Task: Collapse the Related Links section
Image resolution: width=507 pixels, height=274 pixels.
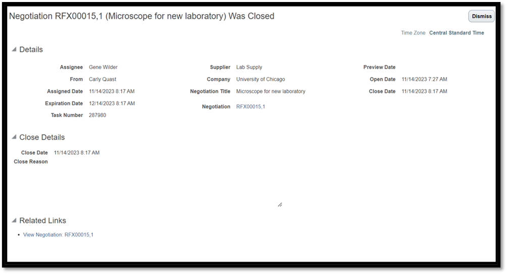Action: click(14, 221)
